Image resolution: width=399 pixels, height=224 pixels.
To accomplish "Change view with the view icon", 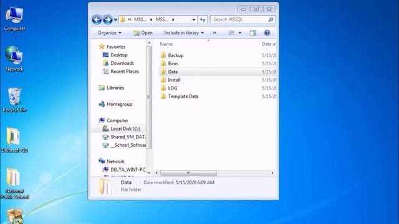I will pos(231,33).
